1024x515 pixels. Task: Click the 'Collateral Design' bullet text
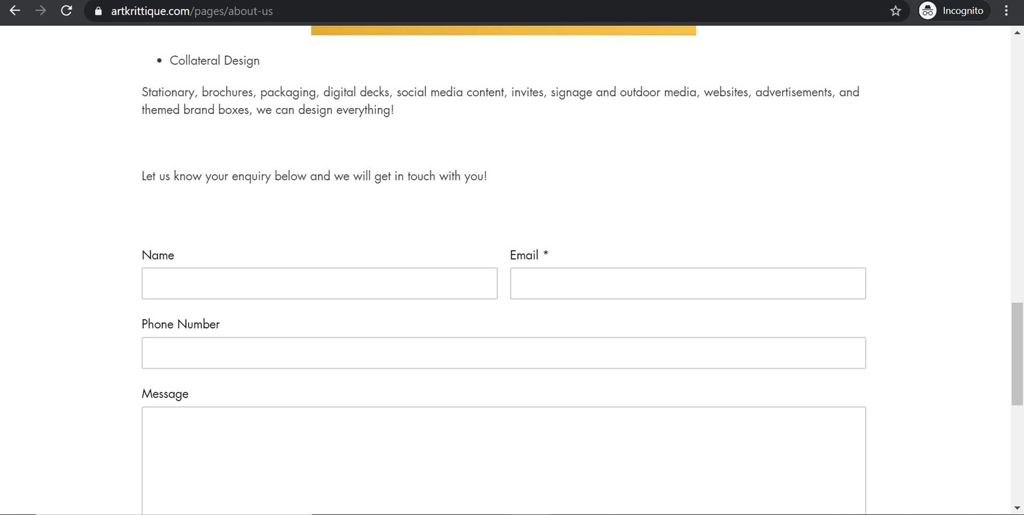215,61
